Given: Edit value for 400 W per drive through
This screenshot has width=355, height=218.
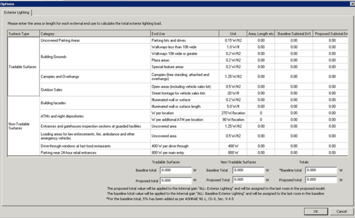Looking at the screenshot, I should [x=261, y=146].
